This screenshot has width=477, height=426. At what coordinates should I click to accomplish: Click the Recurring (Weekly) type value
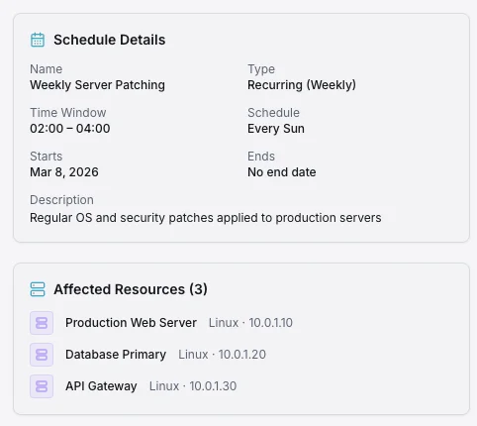pos(302,85)
